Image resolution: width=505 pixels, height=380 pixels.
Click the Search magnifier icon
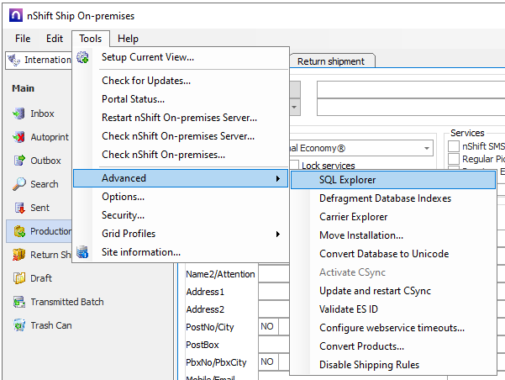point(19,184)
